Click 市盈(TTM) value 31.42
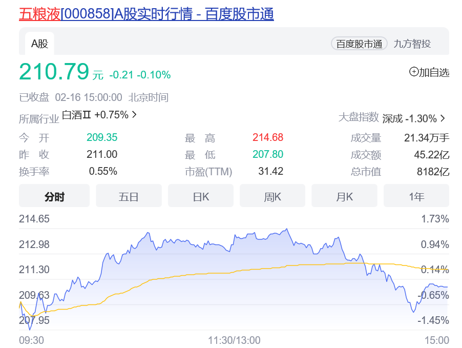Viewport: 462px width, 348px height. click(x=271, y=171)
